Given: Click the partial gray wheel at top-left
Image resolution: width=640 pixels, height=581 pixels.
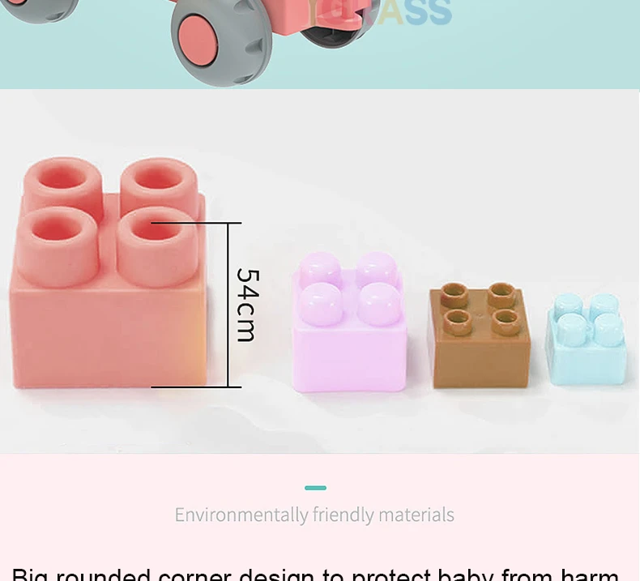Looking at the screenshot, I should point(39,11).
